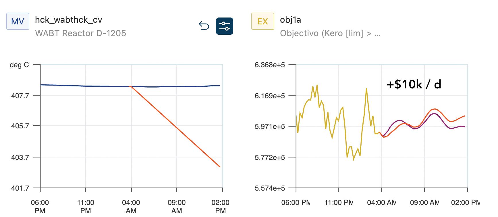Viewport: 498px width, 217px height.
Task: Click the 09:00 AM tick on right chart
Action: [x=424, y=203]
